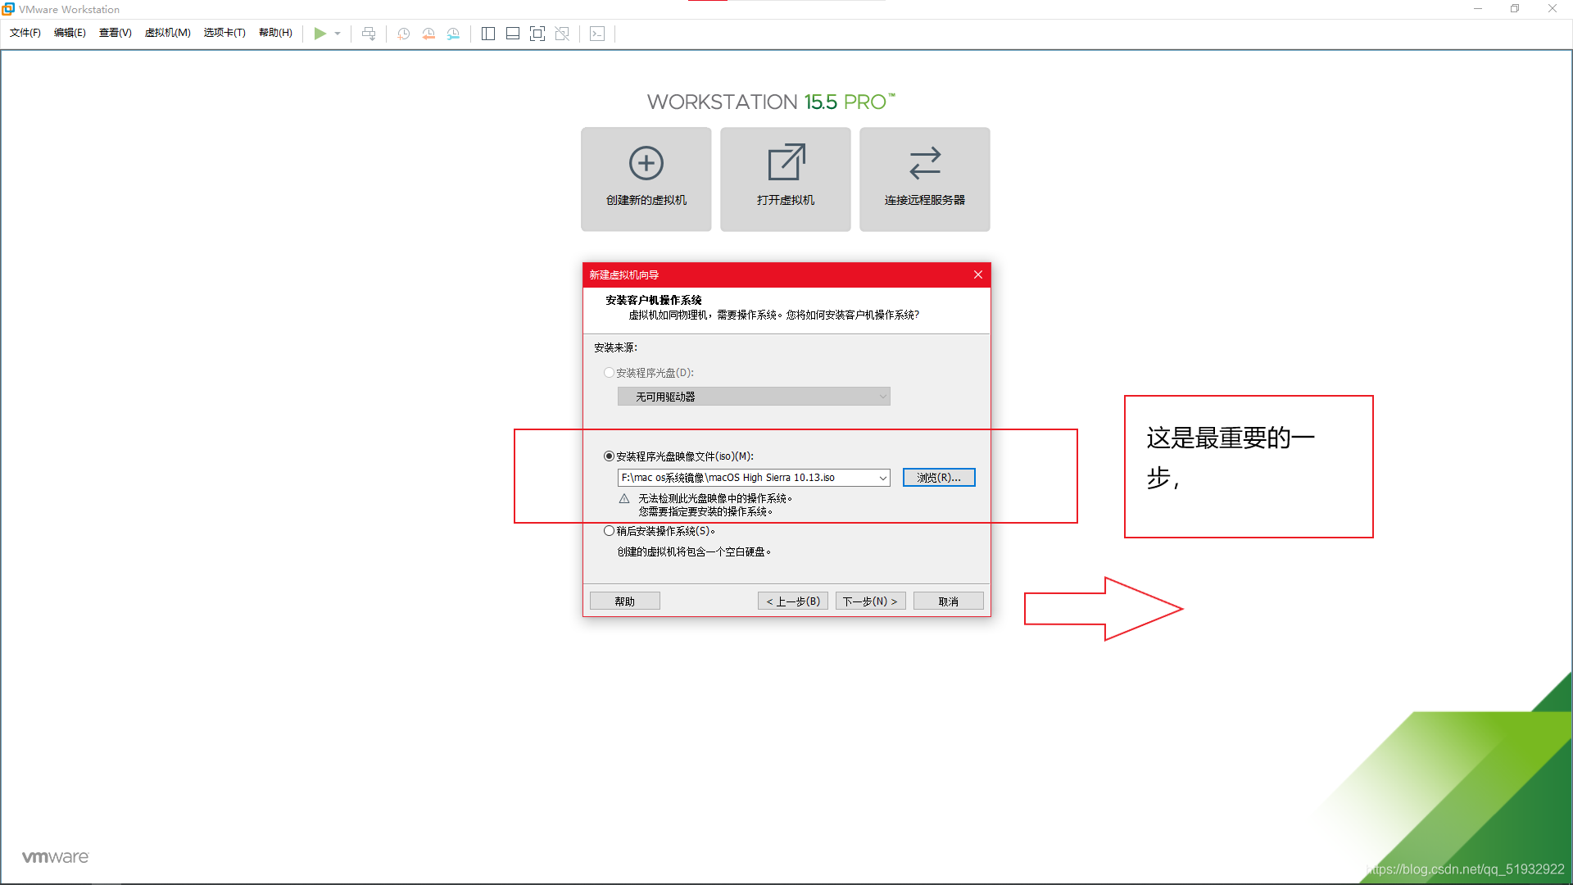Show the thumbnail bar
Screen dimensions: 1573x885
click(x=512, y=34)
